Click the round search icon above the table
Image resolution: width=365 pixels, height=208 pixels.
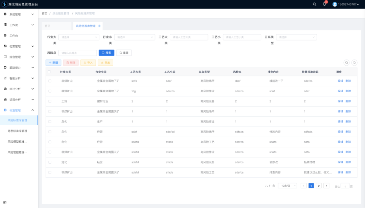tap(346, 63)
